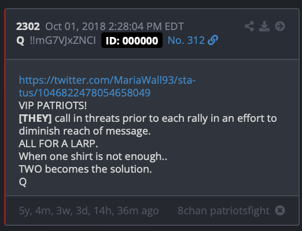Click the line about one shirt not enough
Image resolution: width=302 pixels, height=231 pixels.
tap(93, 157)
